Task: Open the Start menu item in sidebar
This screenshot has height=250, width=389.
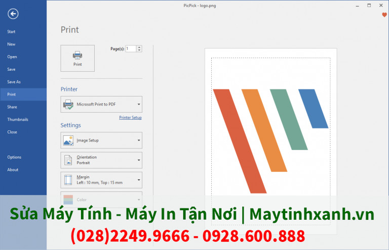Action: coord(23,32)
